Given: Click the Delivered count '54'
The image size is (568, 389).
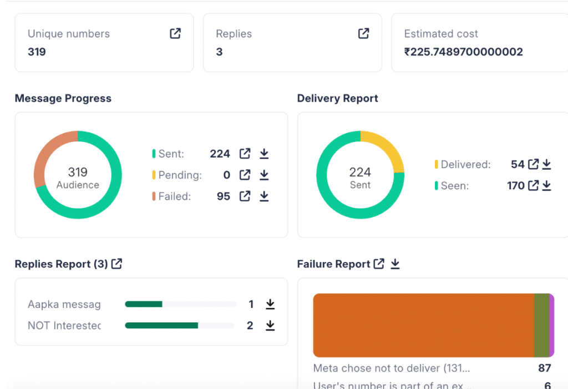Looking at the screenshot, I should click(518, 164).
